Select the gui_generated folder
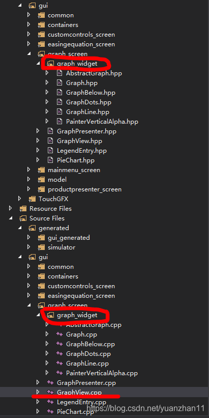This screenshot has width=209, height=418. [x=69, y=238]
